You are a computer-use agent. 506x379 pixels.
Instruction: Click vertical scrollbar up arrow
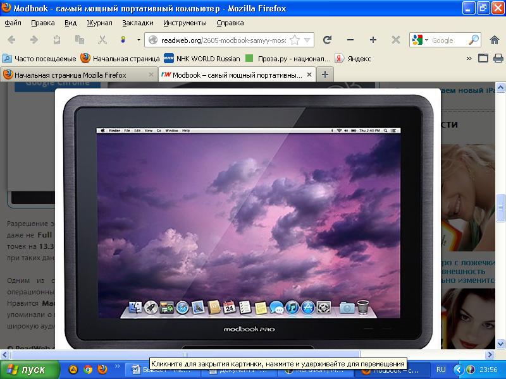(500, 87)
